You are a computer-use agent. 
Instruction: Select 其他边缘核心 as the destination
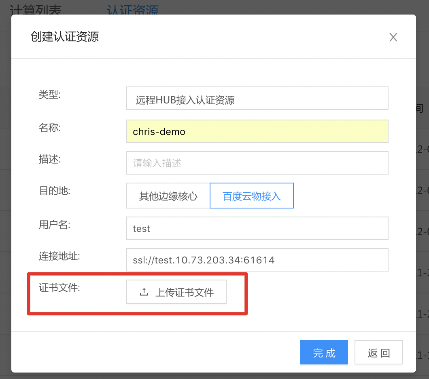click(168, 196)
